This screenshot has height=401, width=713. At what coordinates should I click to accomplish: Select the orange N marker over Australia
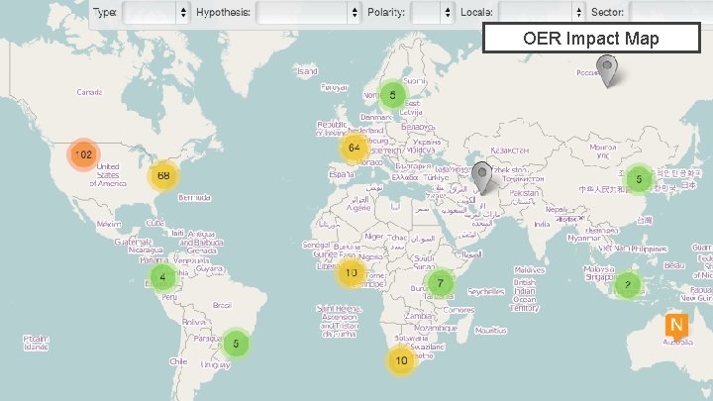point(676,327)
